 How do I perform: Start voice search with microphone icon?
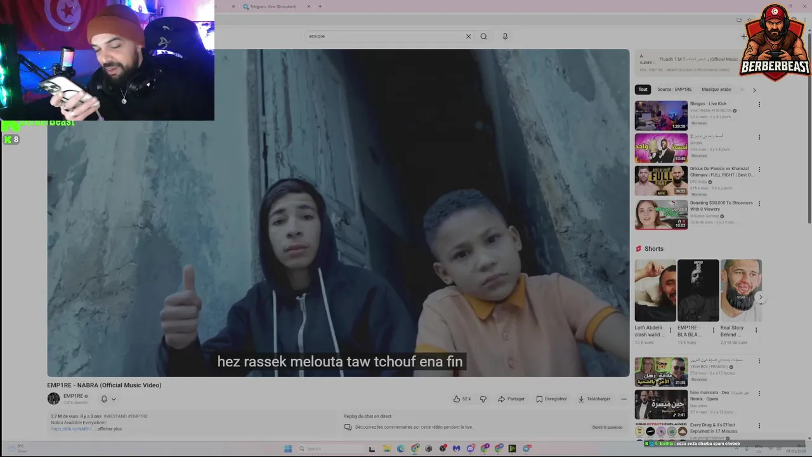(x=505, y=36)
